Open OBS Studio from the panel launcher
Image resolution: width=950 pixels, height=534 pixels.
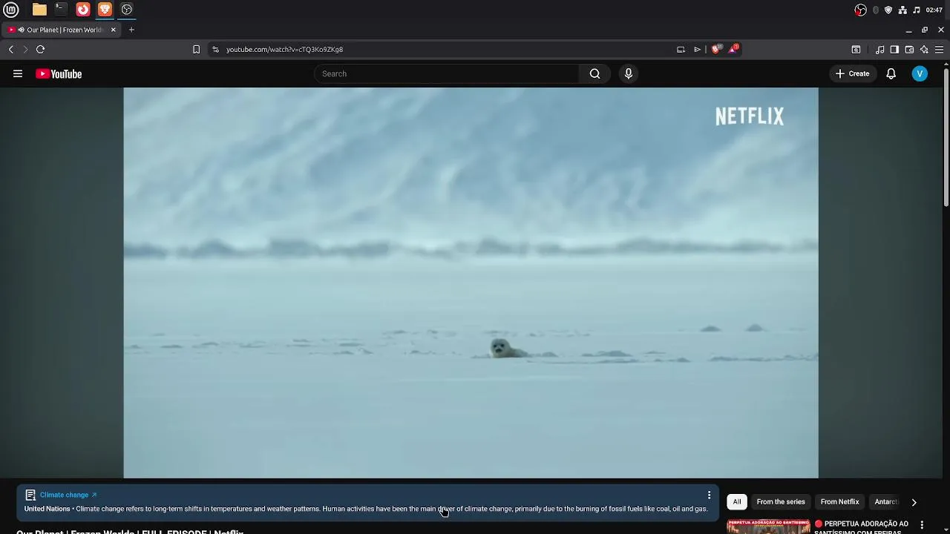tap(127, 10)
